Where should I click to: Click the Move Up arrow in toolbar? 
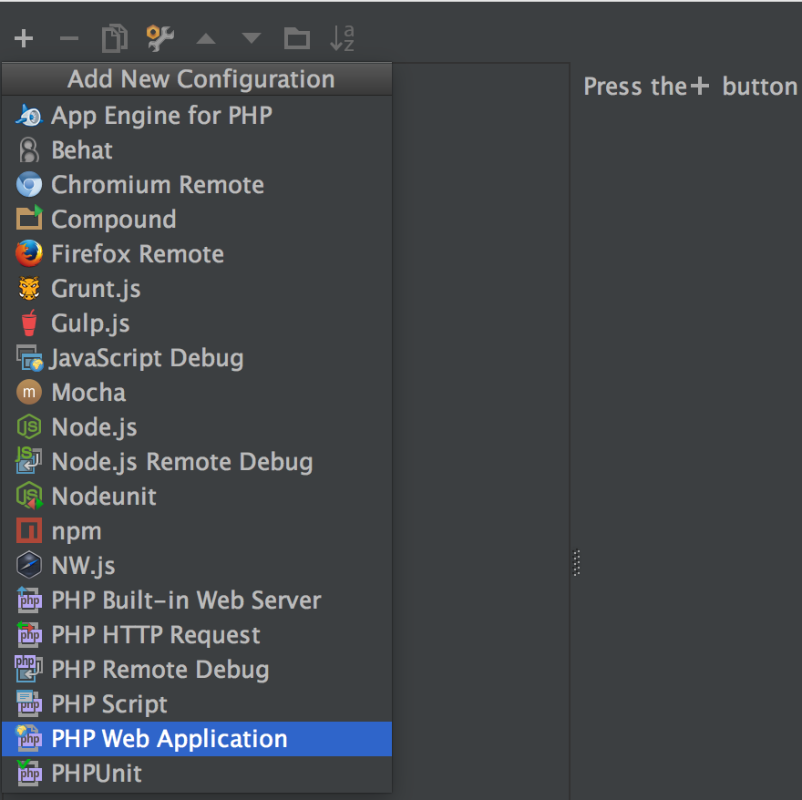tap(206, 38)
